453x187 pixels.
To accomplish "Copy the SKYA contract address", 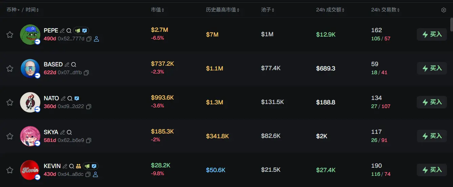I will coord(88,140).
